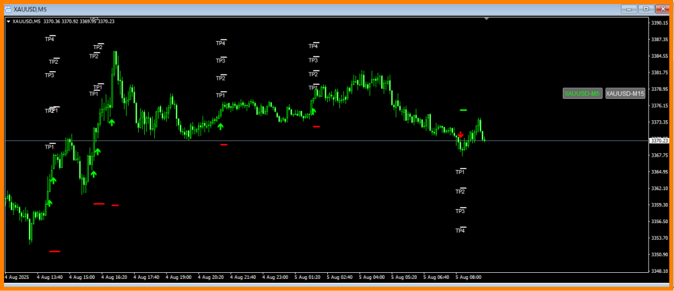The height and width of the screenshot is (291, 674).
Task: Click the XAUUSD,M5 window title bar text
Action: point(30,9)
